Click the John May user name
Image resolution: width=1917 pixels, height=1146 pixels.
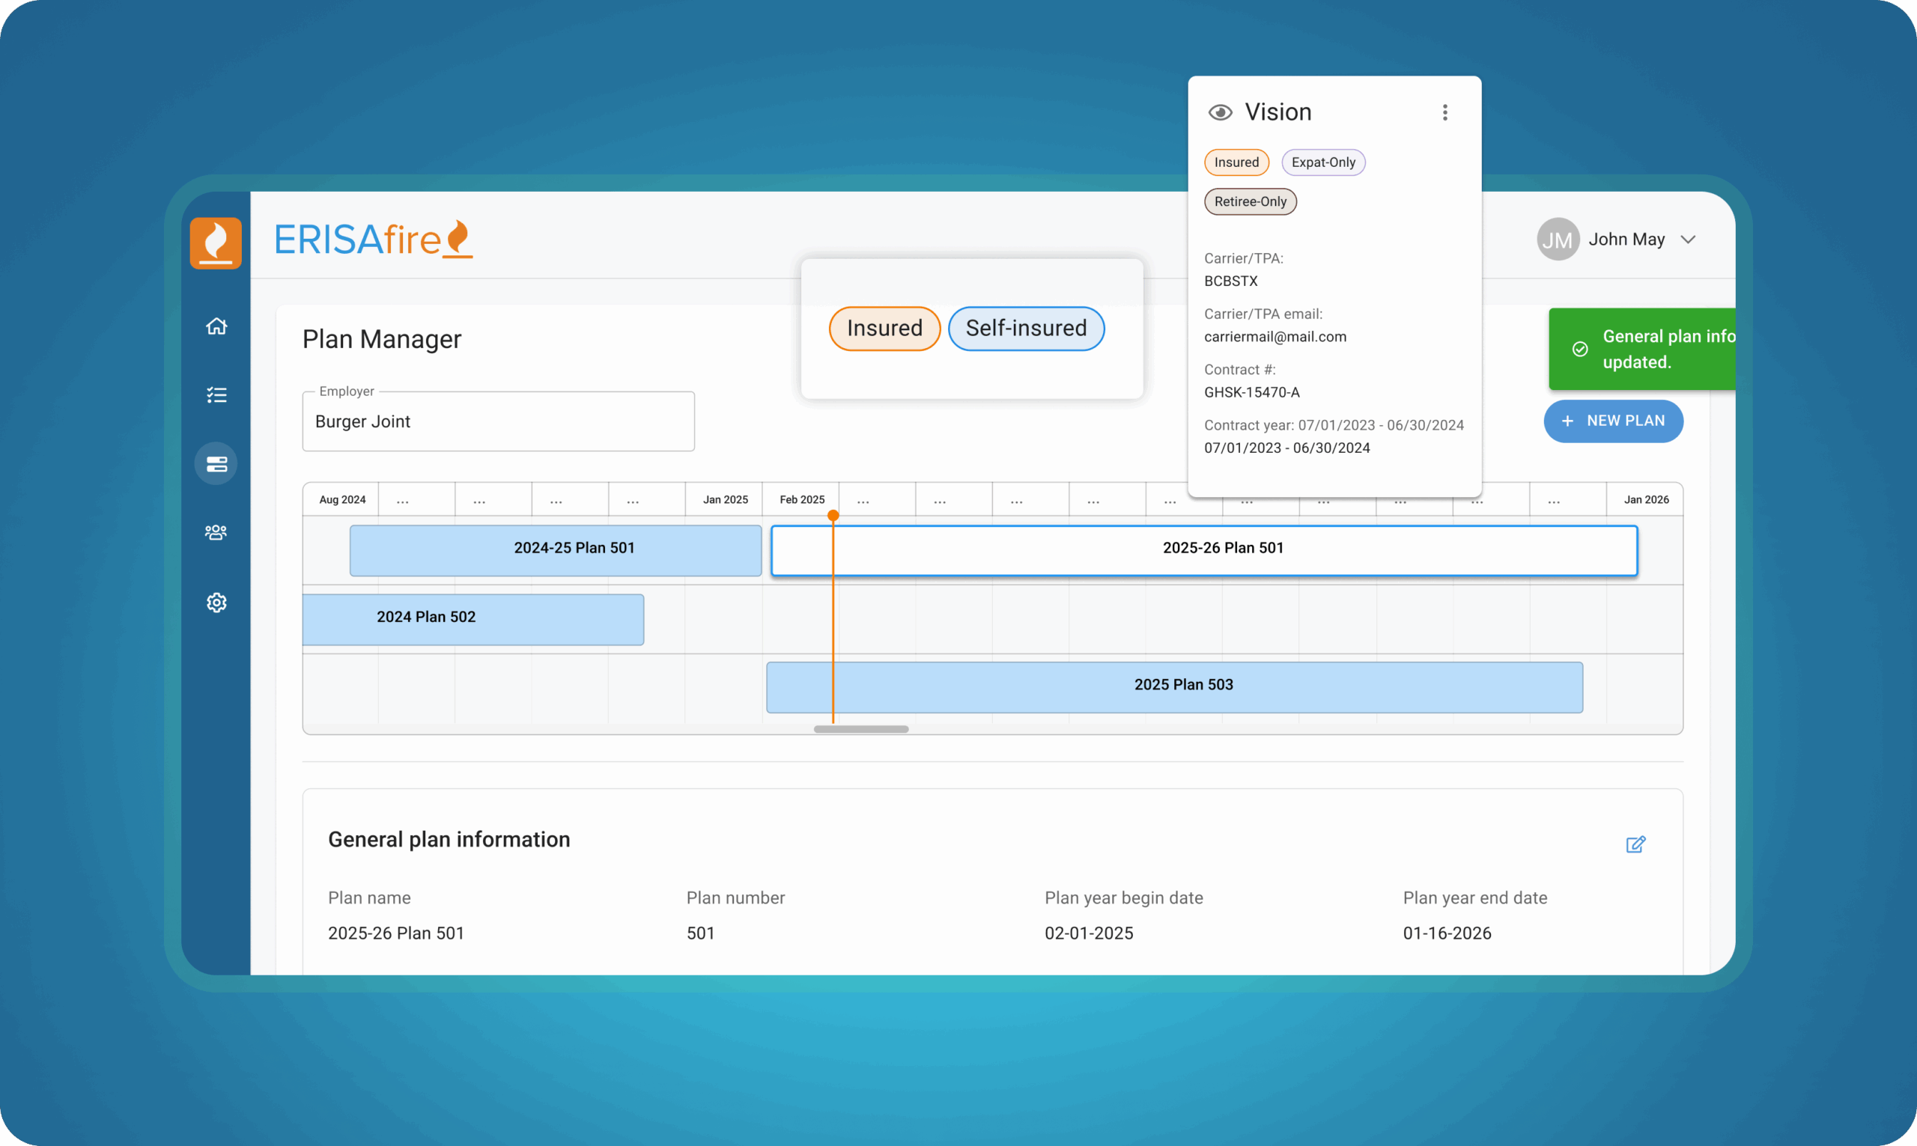(x=1626, y=240)
